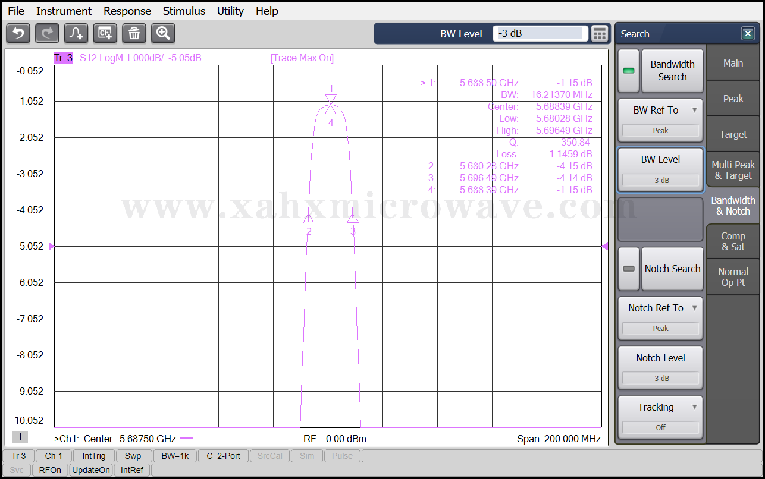Click the trash can delete icon
765x479 pixels.
tap(134, 33)
